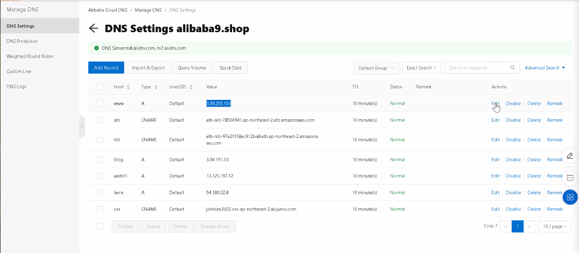Viewport: 579px width, 253px height.
Task: Go back using the left arrow icon
Action: [93, 28]
